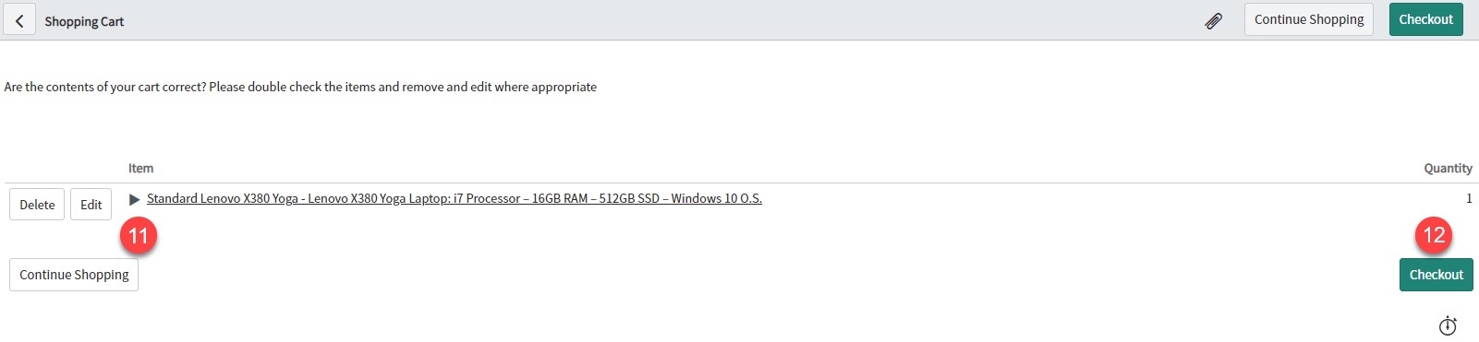Click the empty area of the gray header bar

click(x=647, y=19)
